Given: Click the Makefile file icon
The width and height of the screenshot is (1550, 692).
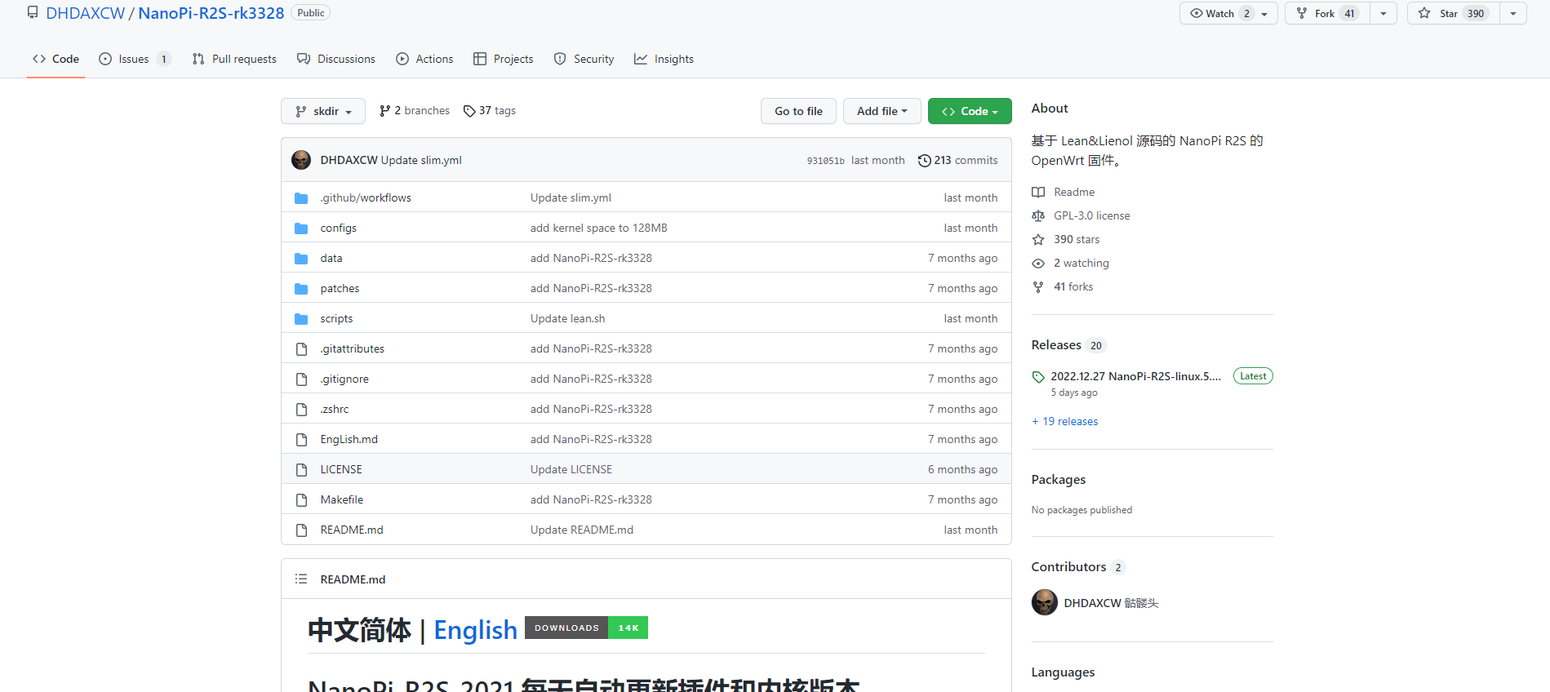Looking at the screenshot, I should tap(301, 499).
